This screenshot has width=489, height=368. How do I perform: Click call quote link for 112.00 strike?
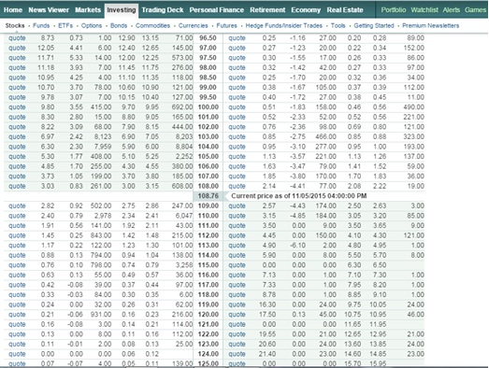point(17,235)
